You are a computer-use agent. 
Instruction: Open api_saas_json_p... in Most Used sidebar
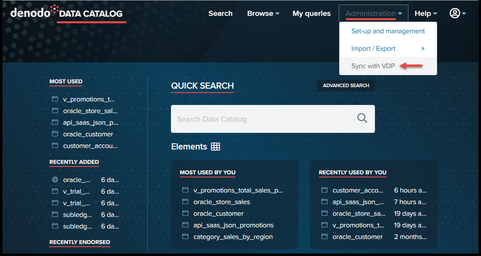click(91, 122)
